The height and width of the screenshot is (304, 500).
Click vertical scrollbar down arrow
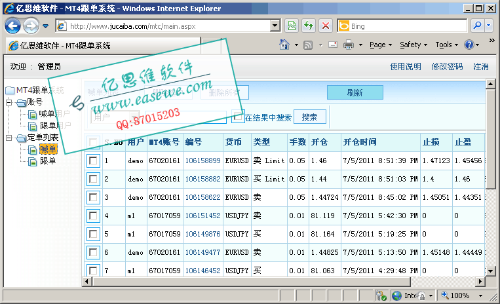pos(490,271)
